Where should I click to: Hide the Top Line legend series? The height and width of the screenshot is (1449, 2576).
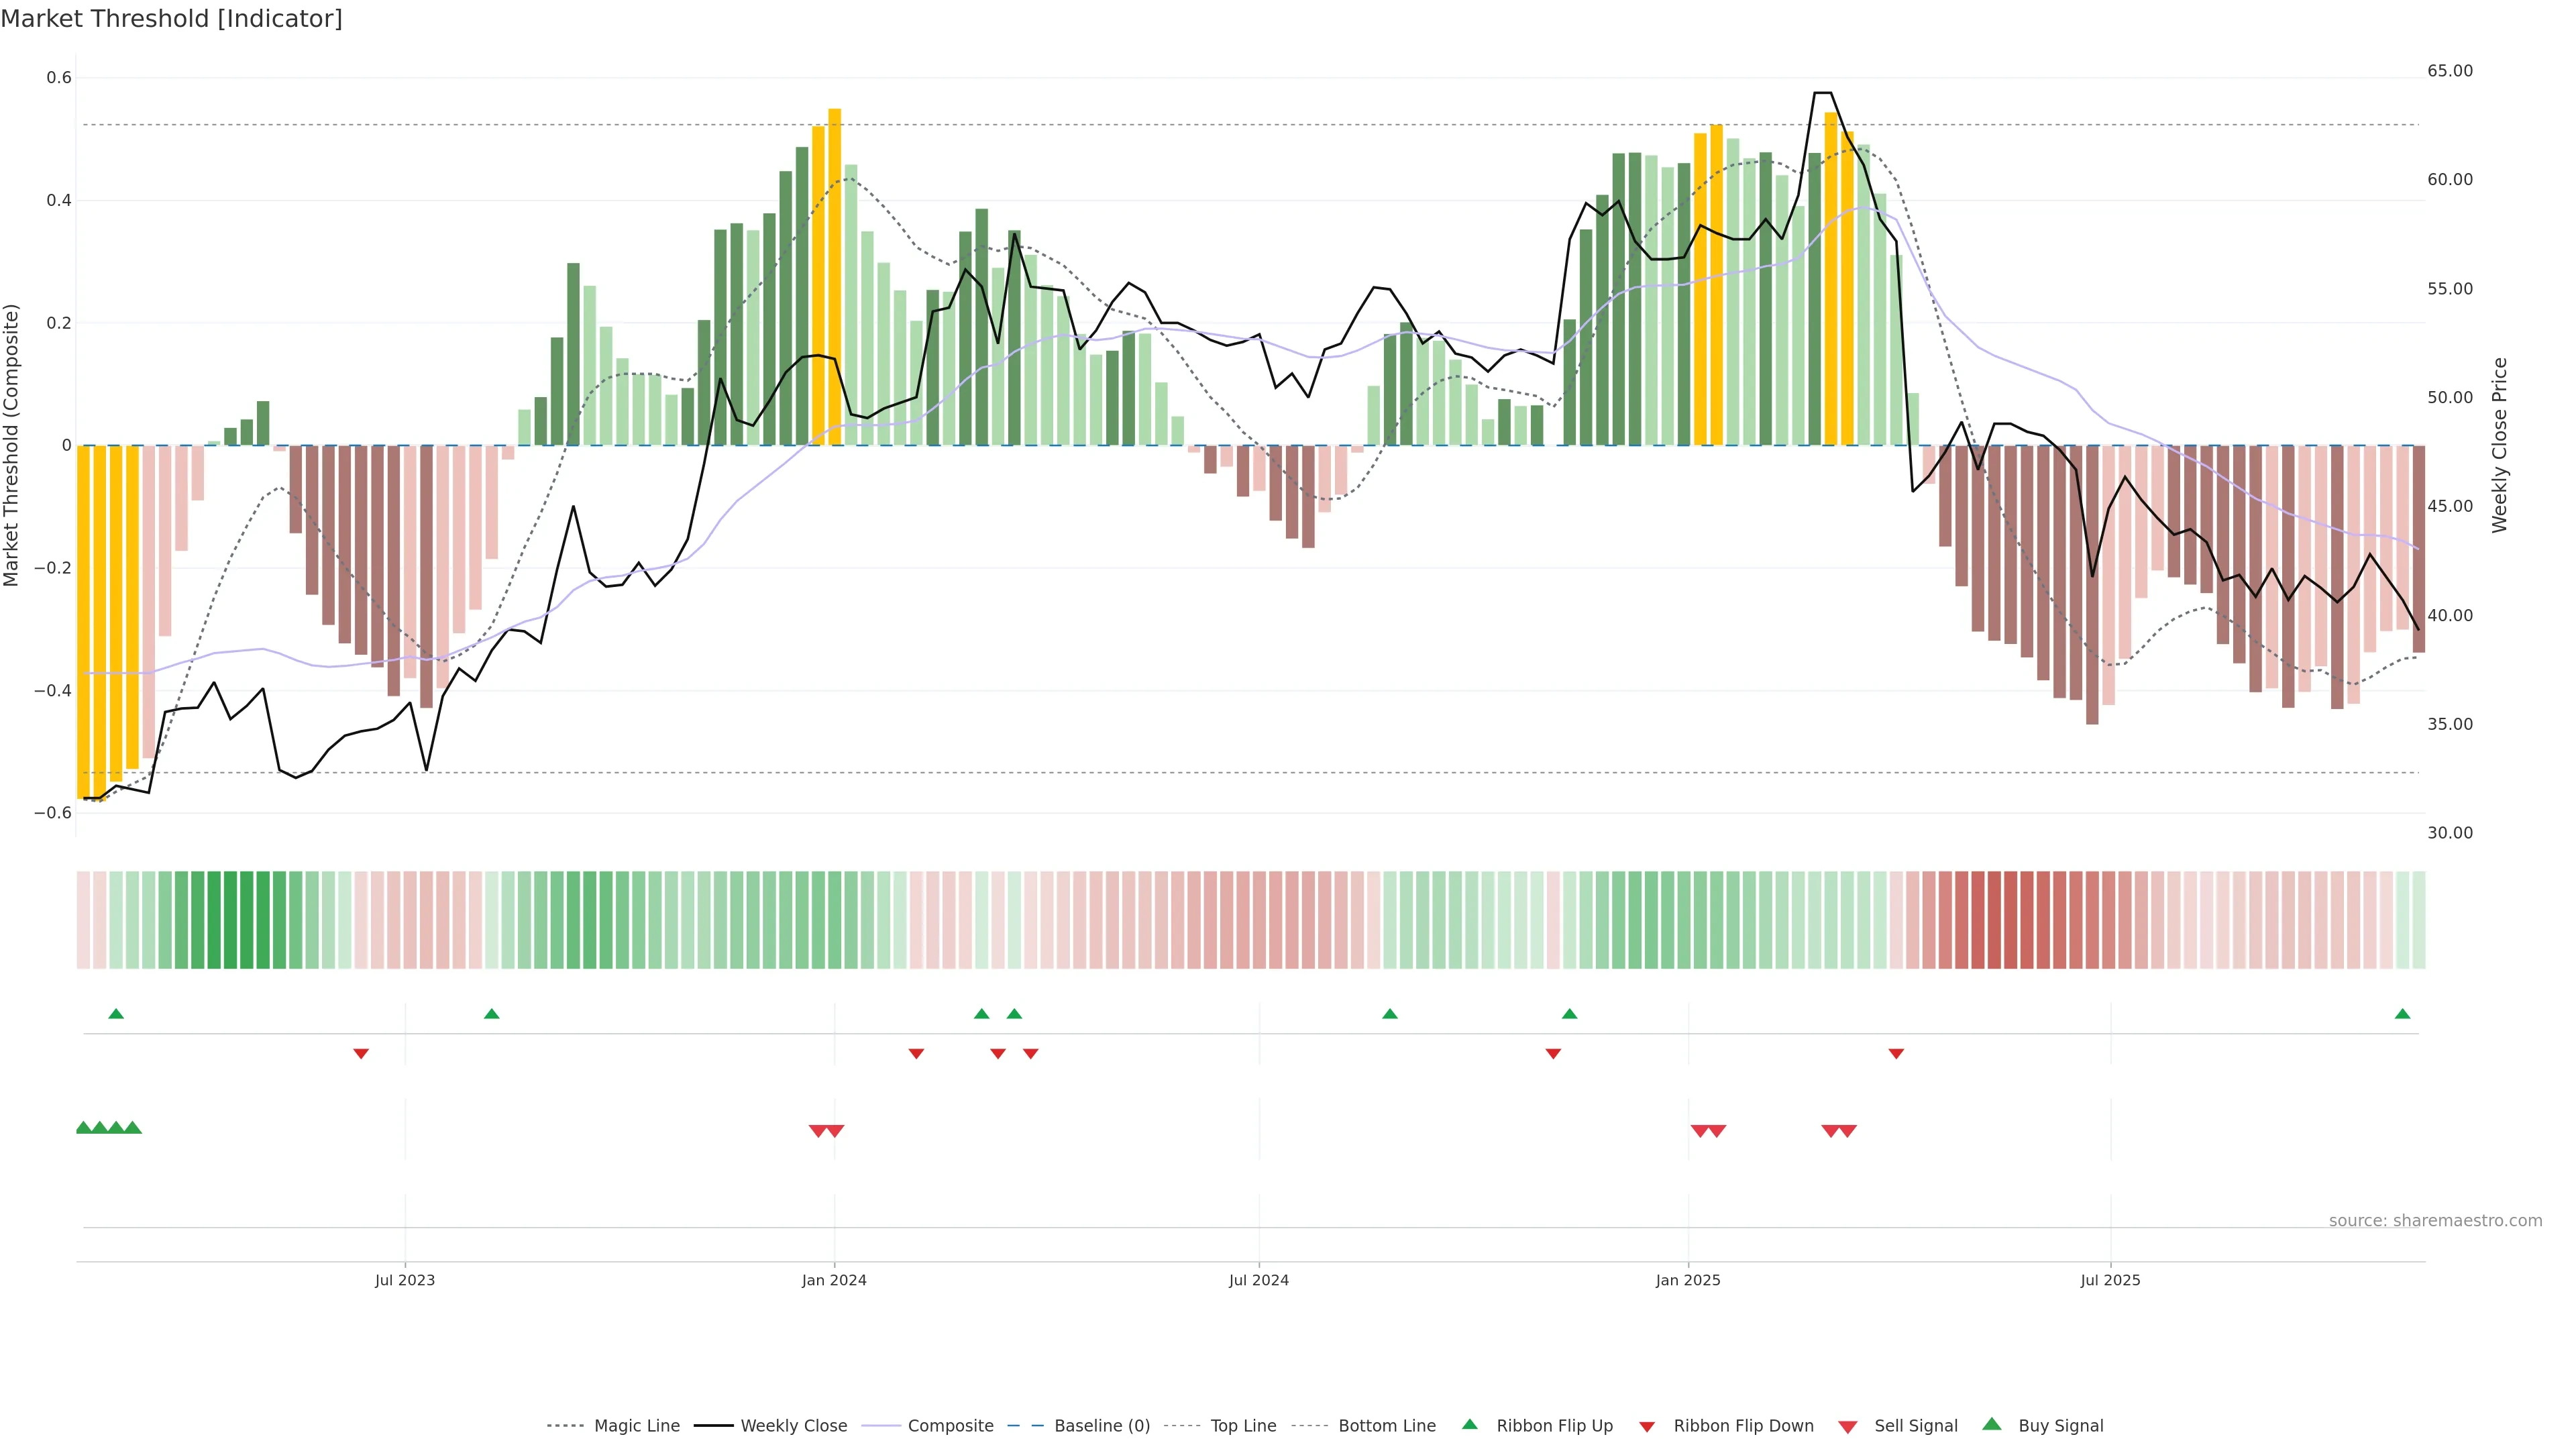pyautogui.click(x=1243, y=1426)
